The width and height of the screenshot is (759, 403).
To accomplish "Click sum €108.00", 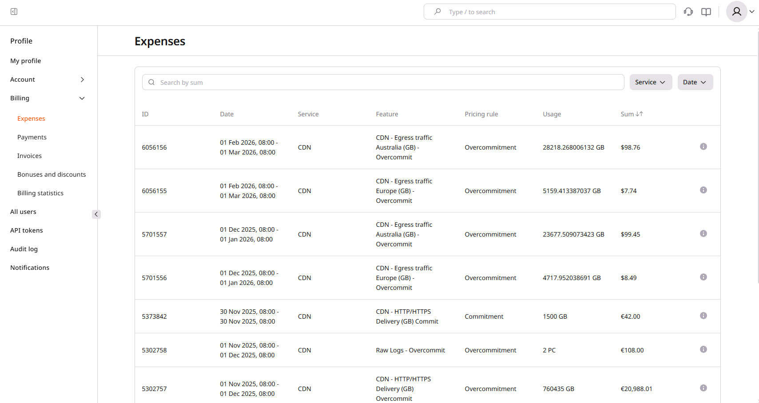I will tap(632, 350).
